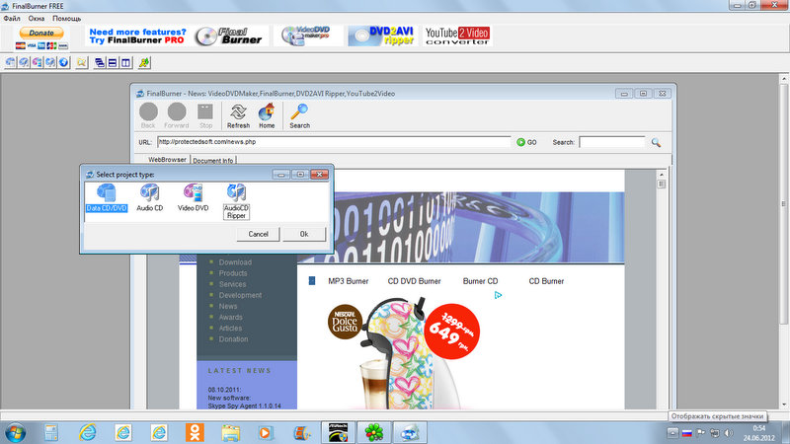Click the Russian flag language tray icon
Image resolution: width=790 pixels, height=444 pixels.
click(x=686, y=433)
